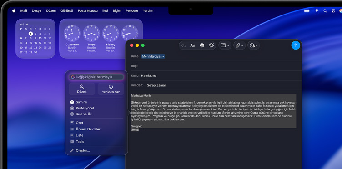Click the Değişikliğinizi betimleyin input field
342x169 pixels.
point(96,77)
